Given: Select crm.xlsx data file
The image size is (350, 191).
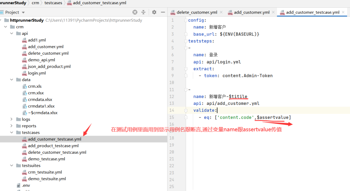Looking at the screenshot, I should coord(36,93).
